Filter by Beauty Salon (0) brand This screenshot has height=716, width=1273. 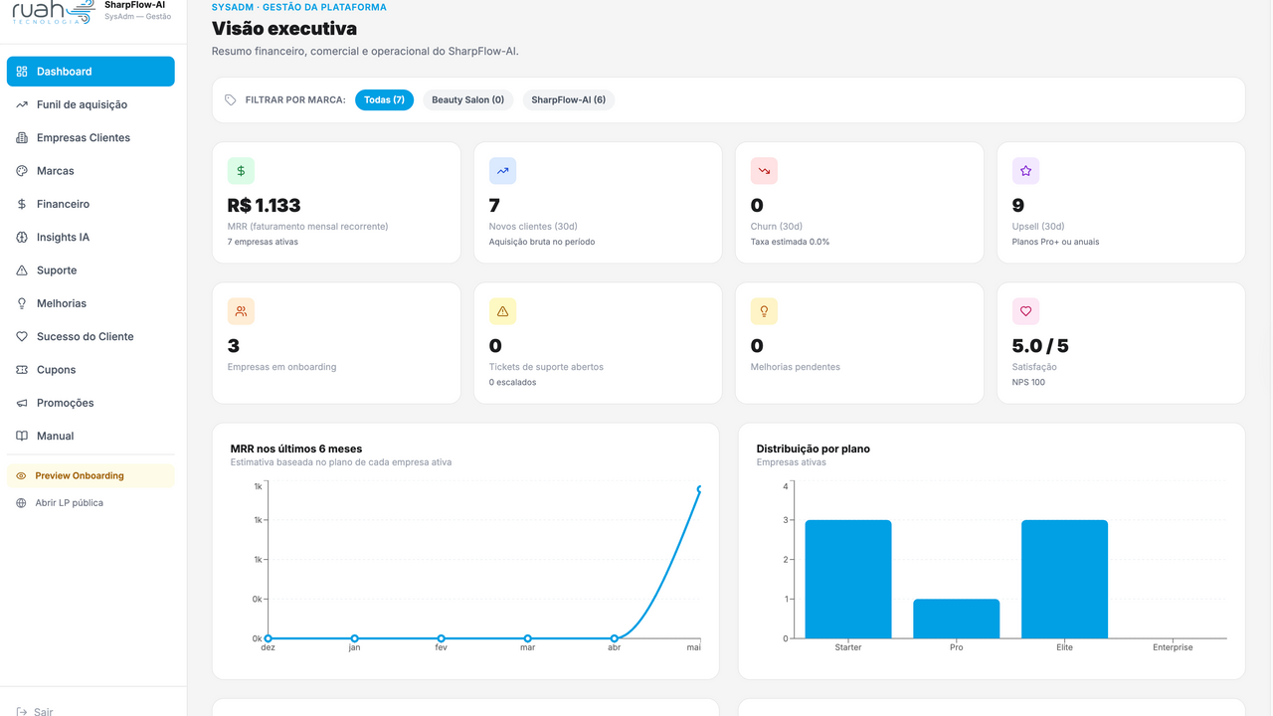click(467, 99)
